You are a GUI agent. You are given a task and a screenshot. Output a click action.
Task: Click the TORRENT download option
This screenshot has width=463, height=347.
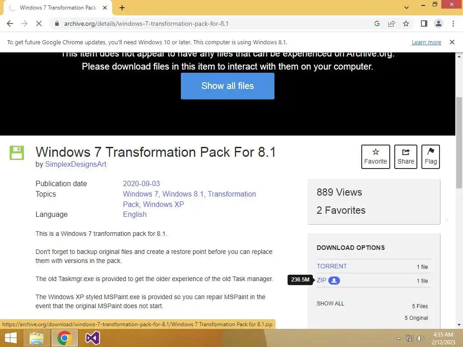pyautogui.click(x=331, y=266)
